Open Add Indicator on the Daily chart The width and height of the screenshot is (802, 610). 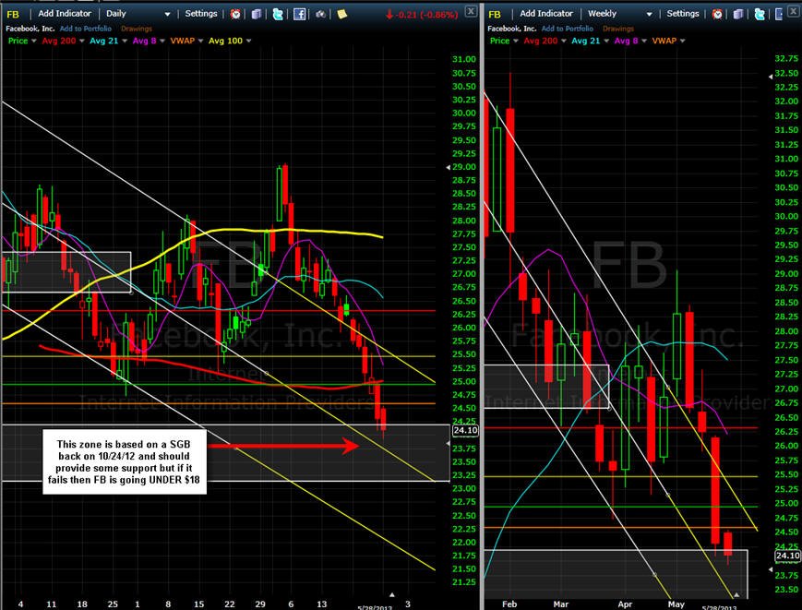point(65,14)
